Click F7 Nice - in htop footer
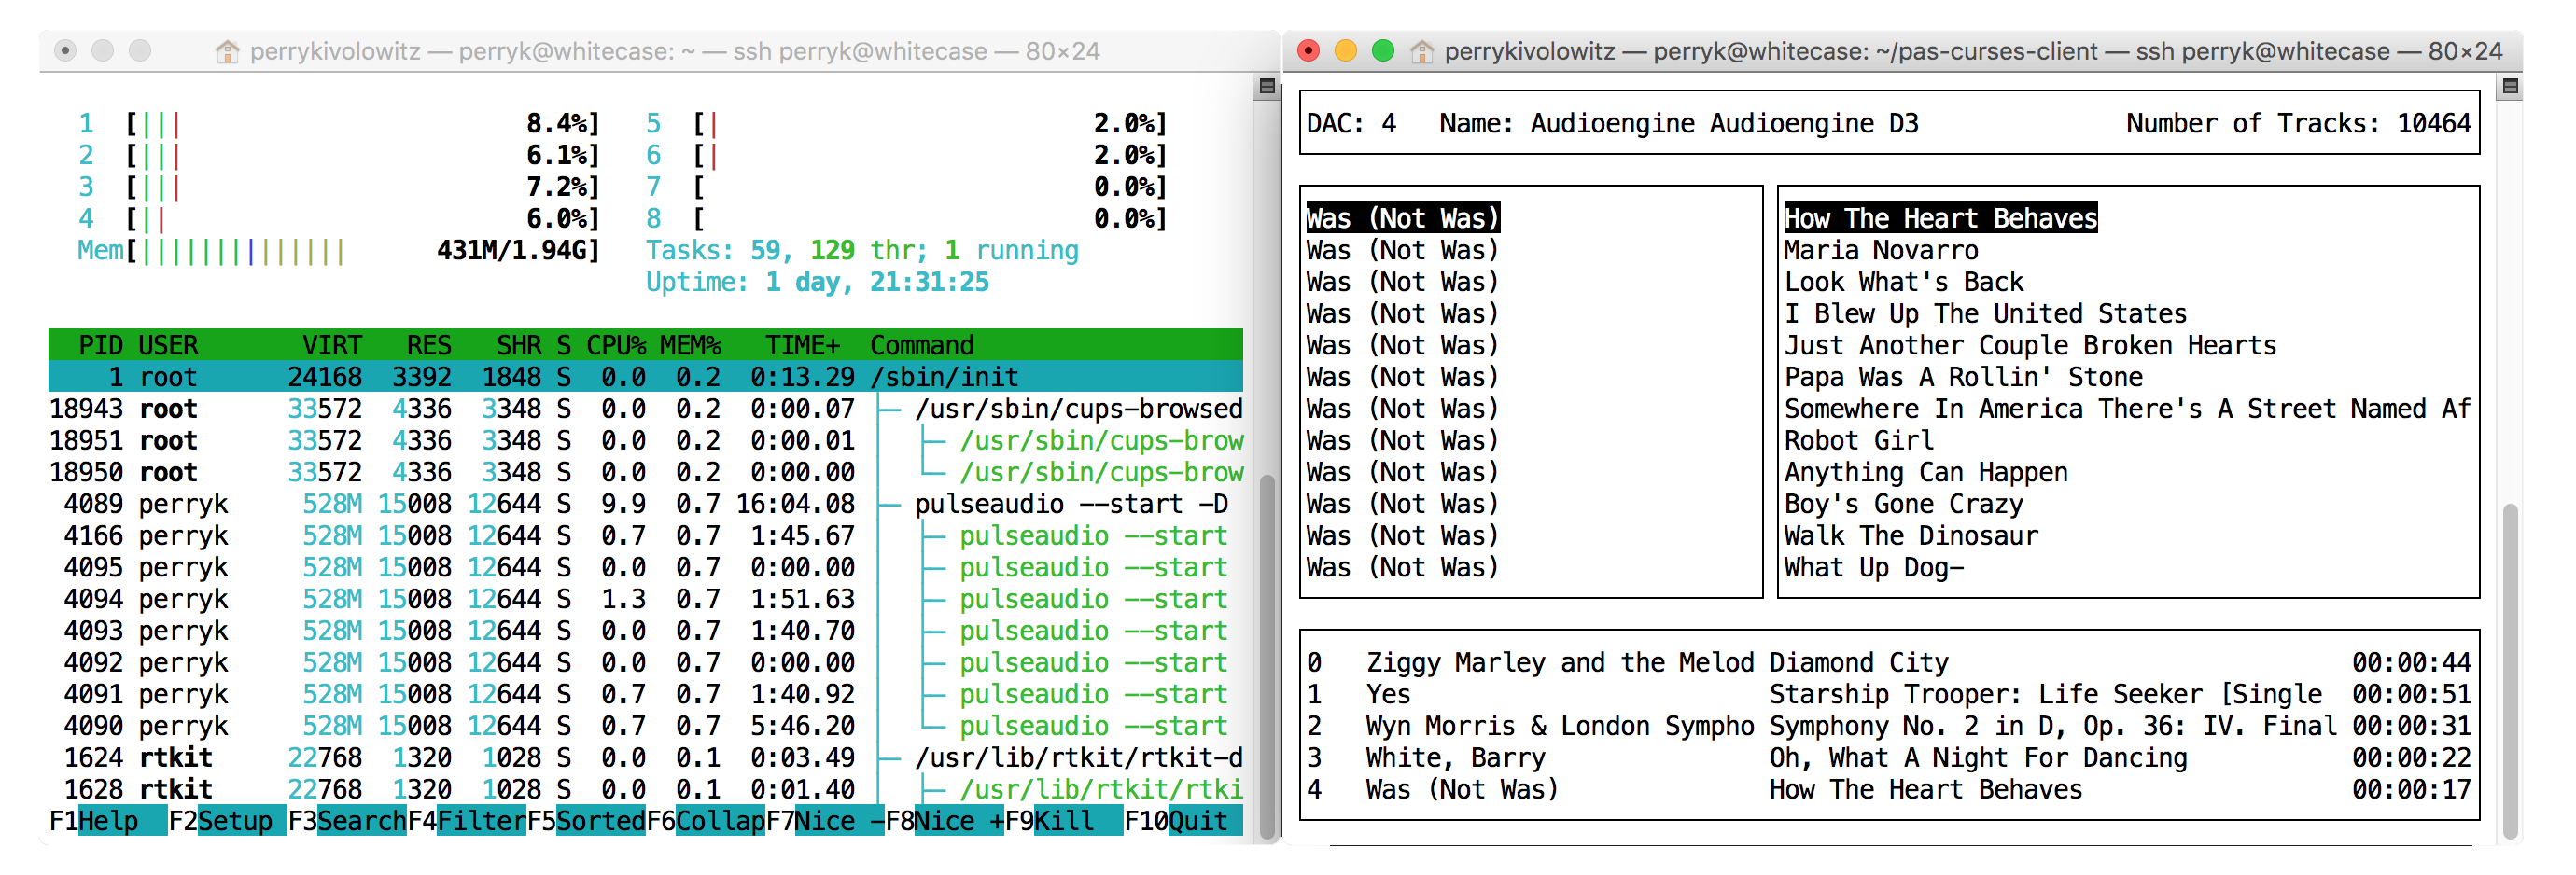Image resolution: width=2576 pixels, height=875 pixels. tap(825, 821)
